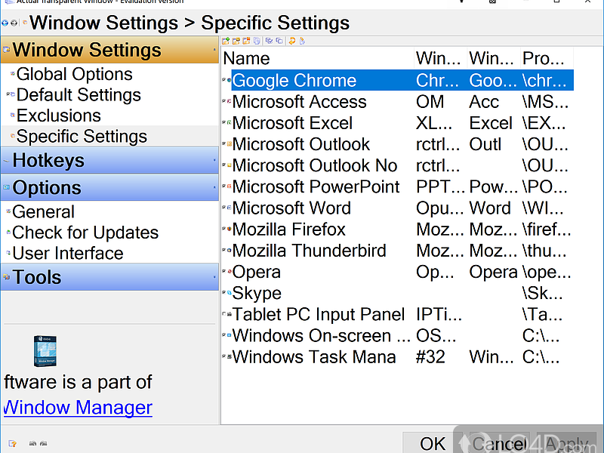Screen dimensions: 604x453
Task: Click the Cancel button
Action: 500,443
